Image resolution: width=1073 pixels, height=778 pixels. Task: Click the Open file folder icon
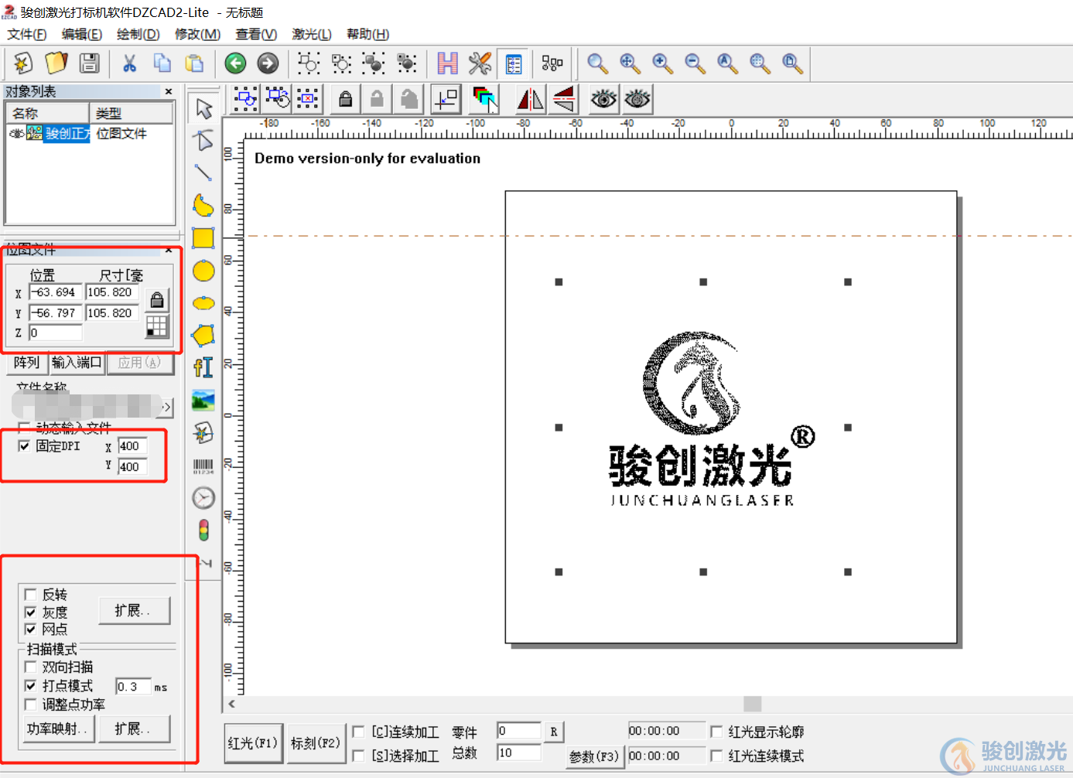click(56, 63)
